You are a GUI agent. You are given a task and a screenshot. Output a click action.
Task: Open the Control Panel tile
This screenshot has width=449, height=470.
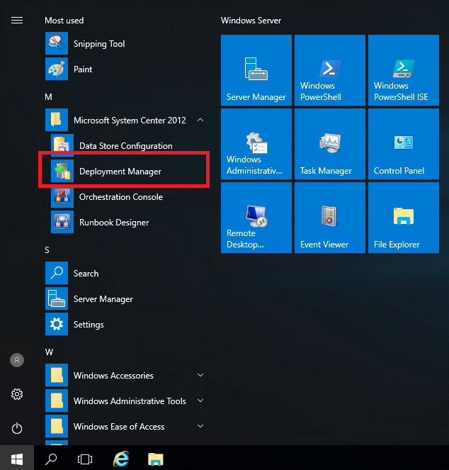point(401,144)
